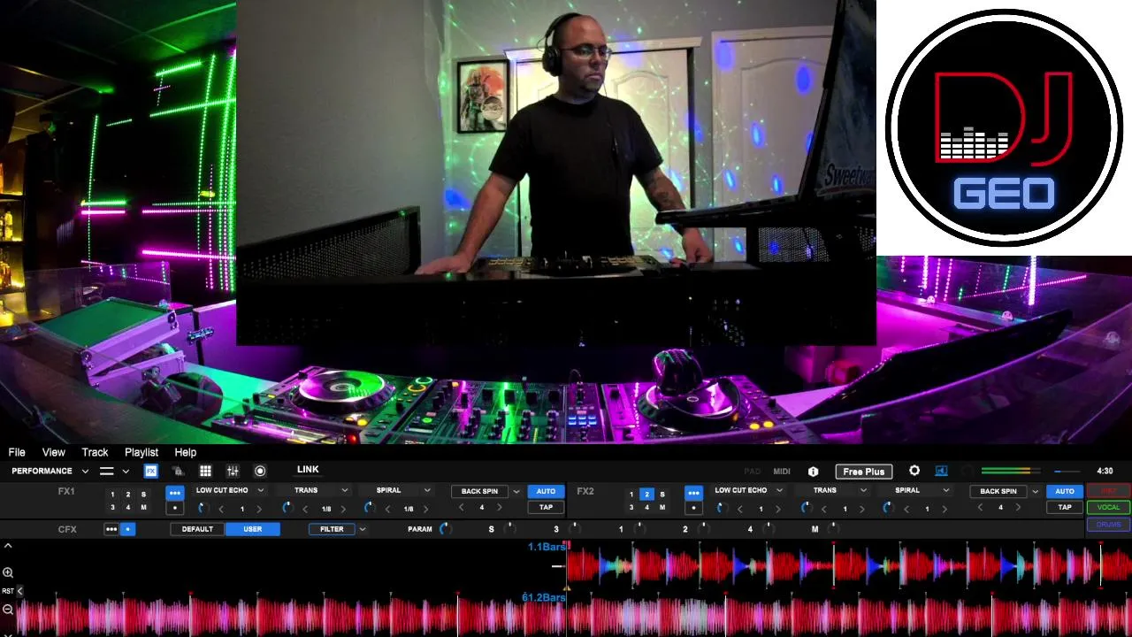
Task: Decrease FX1 Low Cut Echo beat value
Action: tap(221, 509)
